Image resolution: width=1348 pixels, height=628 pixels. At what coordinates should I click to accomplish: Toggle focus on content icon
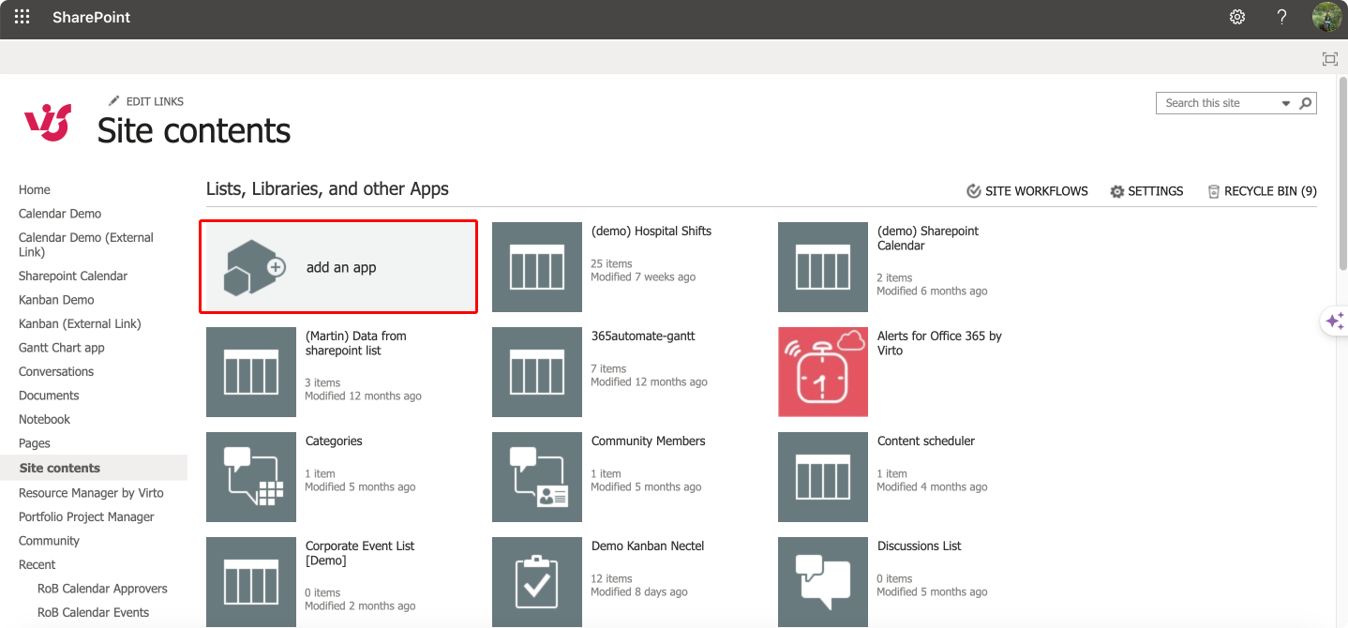tap(1329, 59)
